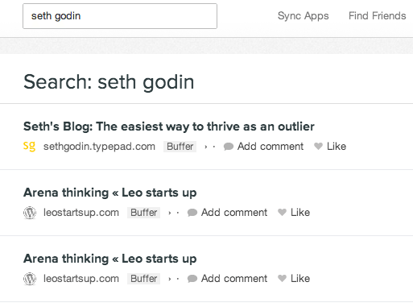Click heart icon on last Arena thinking result
Screen dimensions: 413x307
[282, 279]
